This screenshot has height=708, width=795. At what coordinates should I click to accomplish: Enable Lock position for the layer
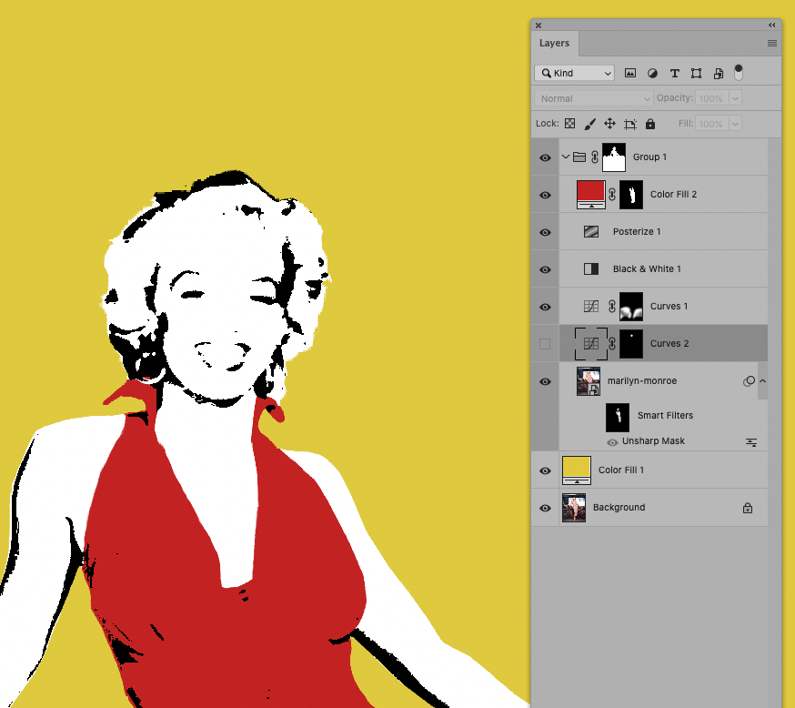pyautogui.click(x=609, y=123)
